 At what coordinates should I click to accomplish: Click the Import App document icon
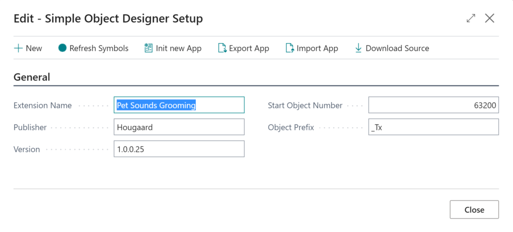pyautogui.click(x=290, y=48)
